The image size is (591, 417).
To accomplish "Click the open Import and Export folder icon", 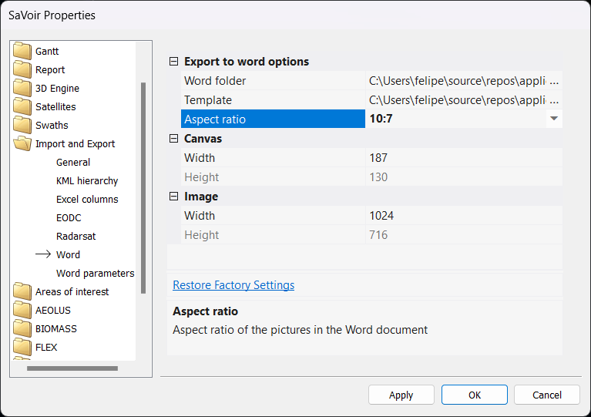I will pyautogui.click(x=22, y=144).
